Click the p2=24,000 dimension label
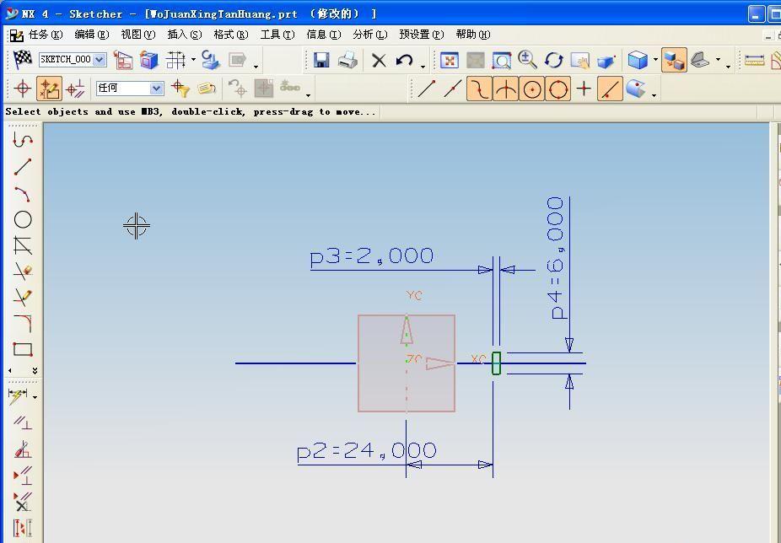This screenshot has width=781, height=543. tap(366, 451)
